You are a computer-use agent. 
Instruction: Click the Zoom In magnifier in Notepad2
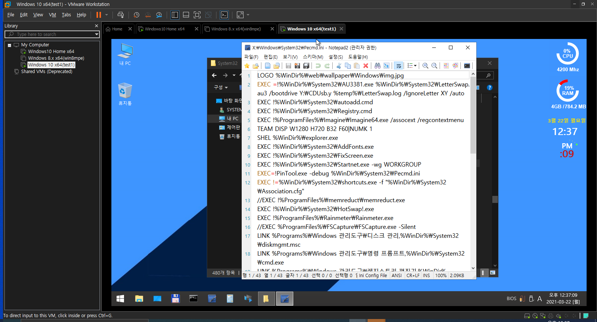point(425,66)
